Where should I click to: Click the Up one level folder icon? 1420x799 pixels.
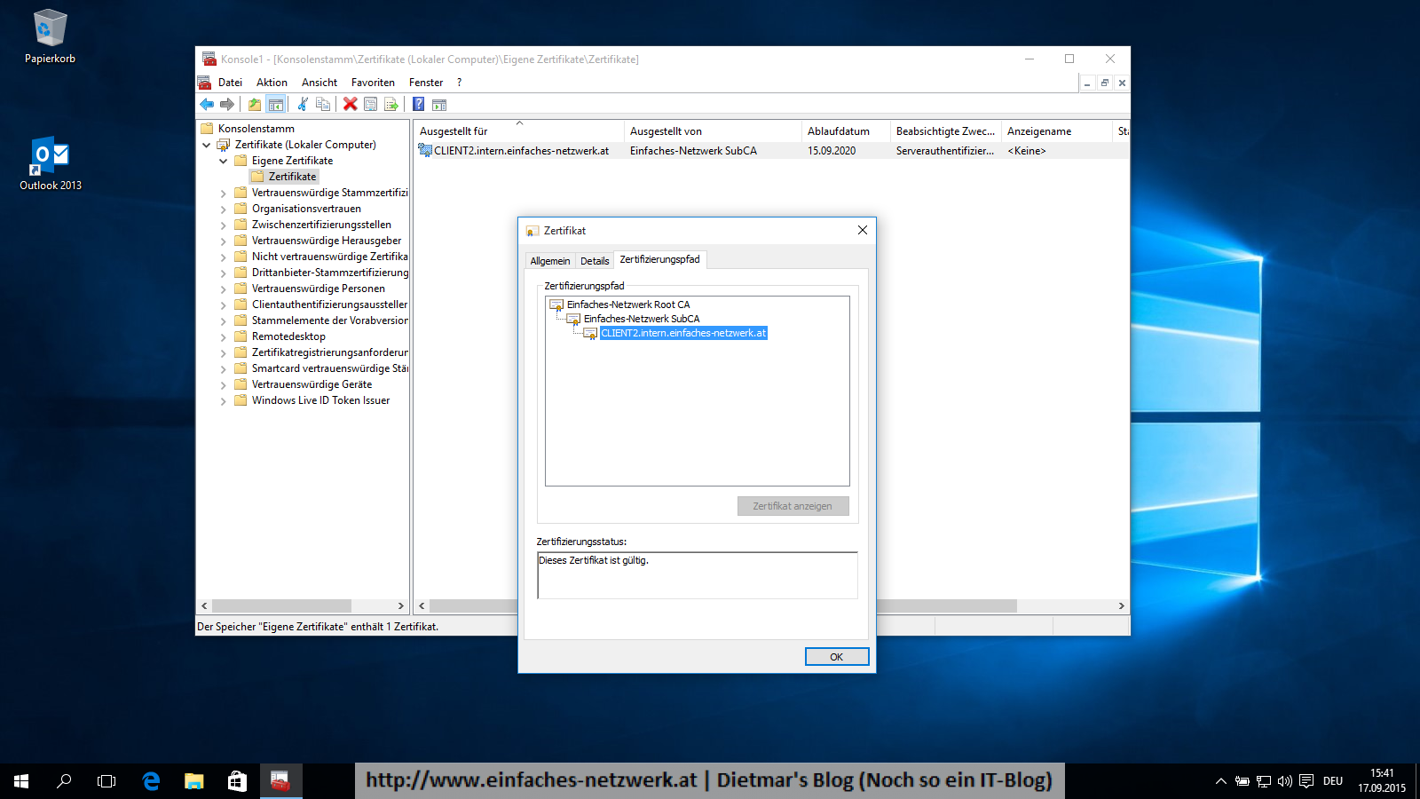255,105
